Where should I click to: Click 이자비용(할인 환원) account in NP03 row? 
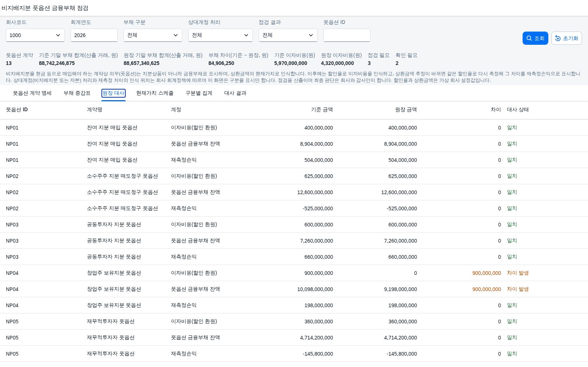click(x=194, y=225)
